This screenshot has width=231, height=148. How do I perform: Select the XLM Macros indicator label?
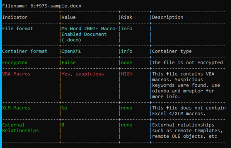pos(16,108)
